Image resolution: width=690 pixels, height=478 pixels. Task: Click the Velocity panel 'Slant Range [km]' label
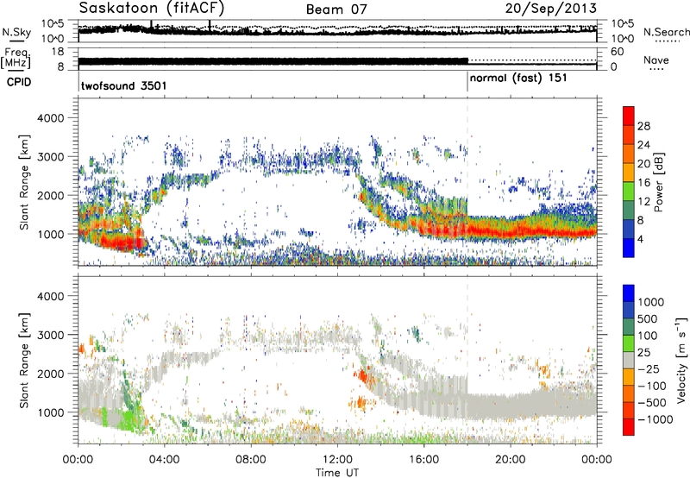tap(25, 361)
